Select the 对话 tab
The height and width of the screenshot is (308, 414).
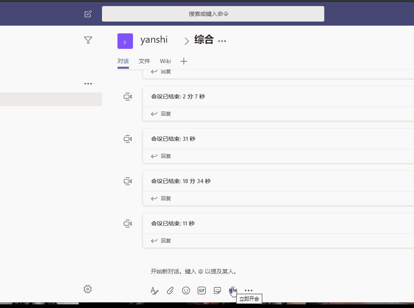pyautogui.click(x=123, y=61)
